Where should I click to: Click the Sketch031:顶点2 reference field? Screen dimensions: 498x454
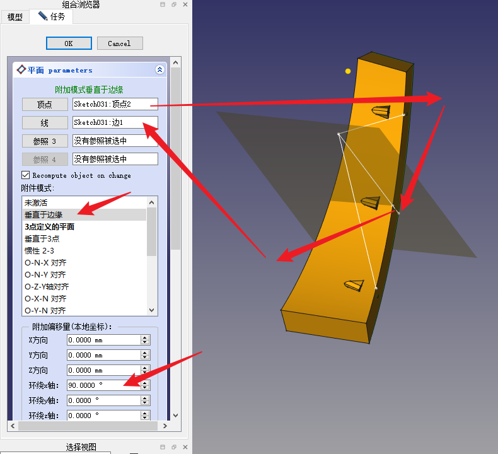pos(115,104)
